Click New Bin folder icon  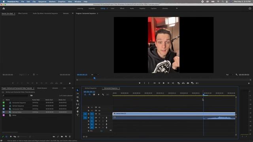(x=62, y=136)
